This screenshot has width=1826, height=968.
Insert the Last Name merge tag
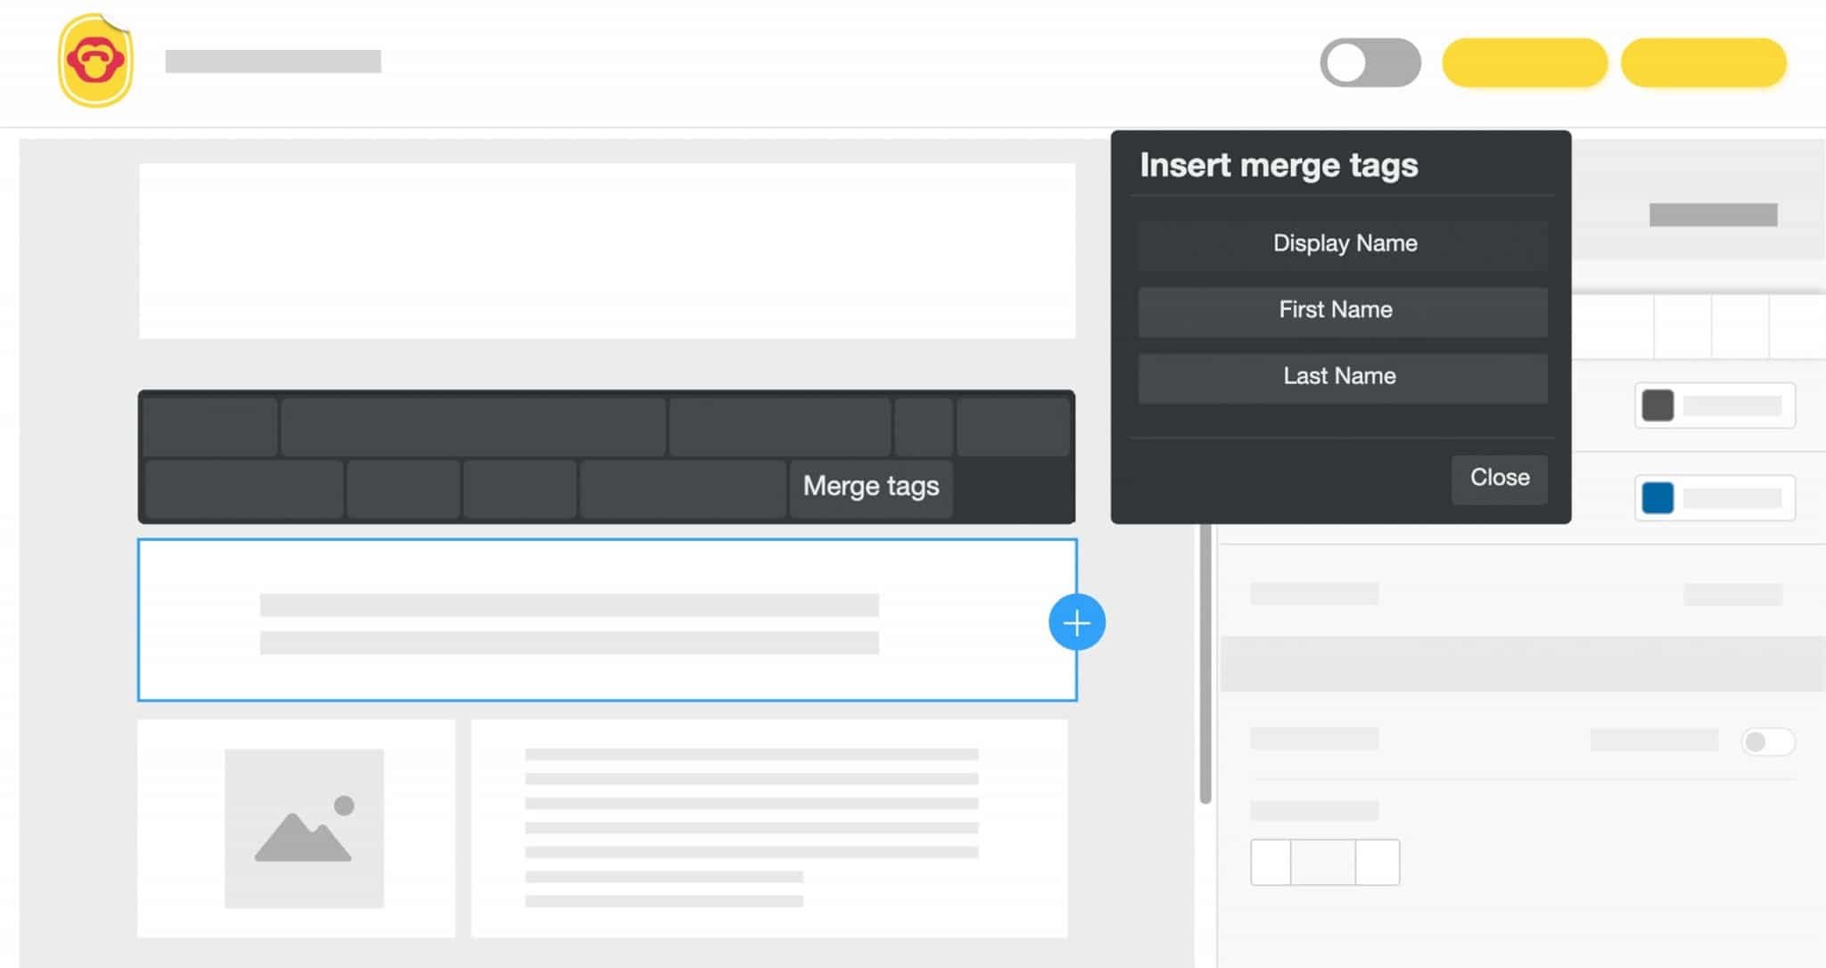click(x=1343, y=377)
